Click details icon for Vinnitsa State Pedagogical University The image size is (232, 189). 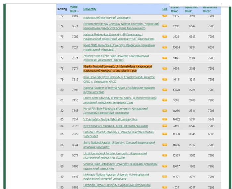[x=165, y=166]
